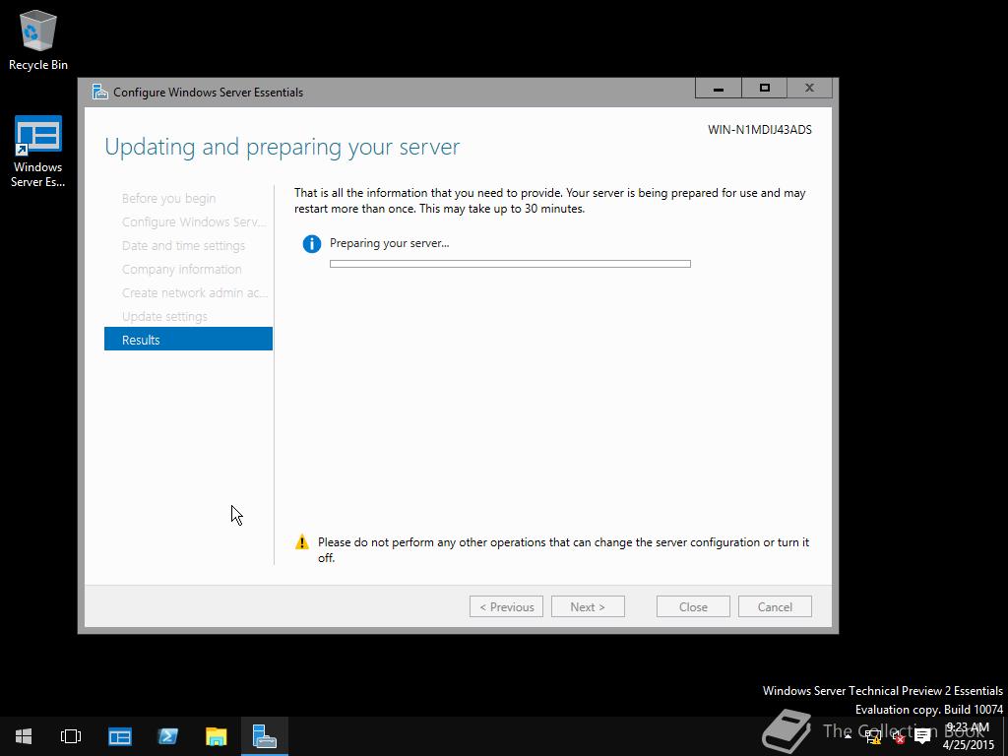Click the server name WIN-N1MDIJ43ADS
Image resolution: width=1008 pixels, height=756 pixels.
coord(760,130)
